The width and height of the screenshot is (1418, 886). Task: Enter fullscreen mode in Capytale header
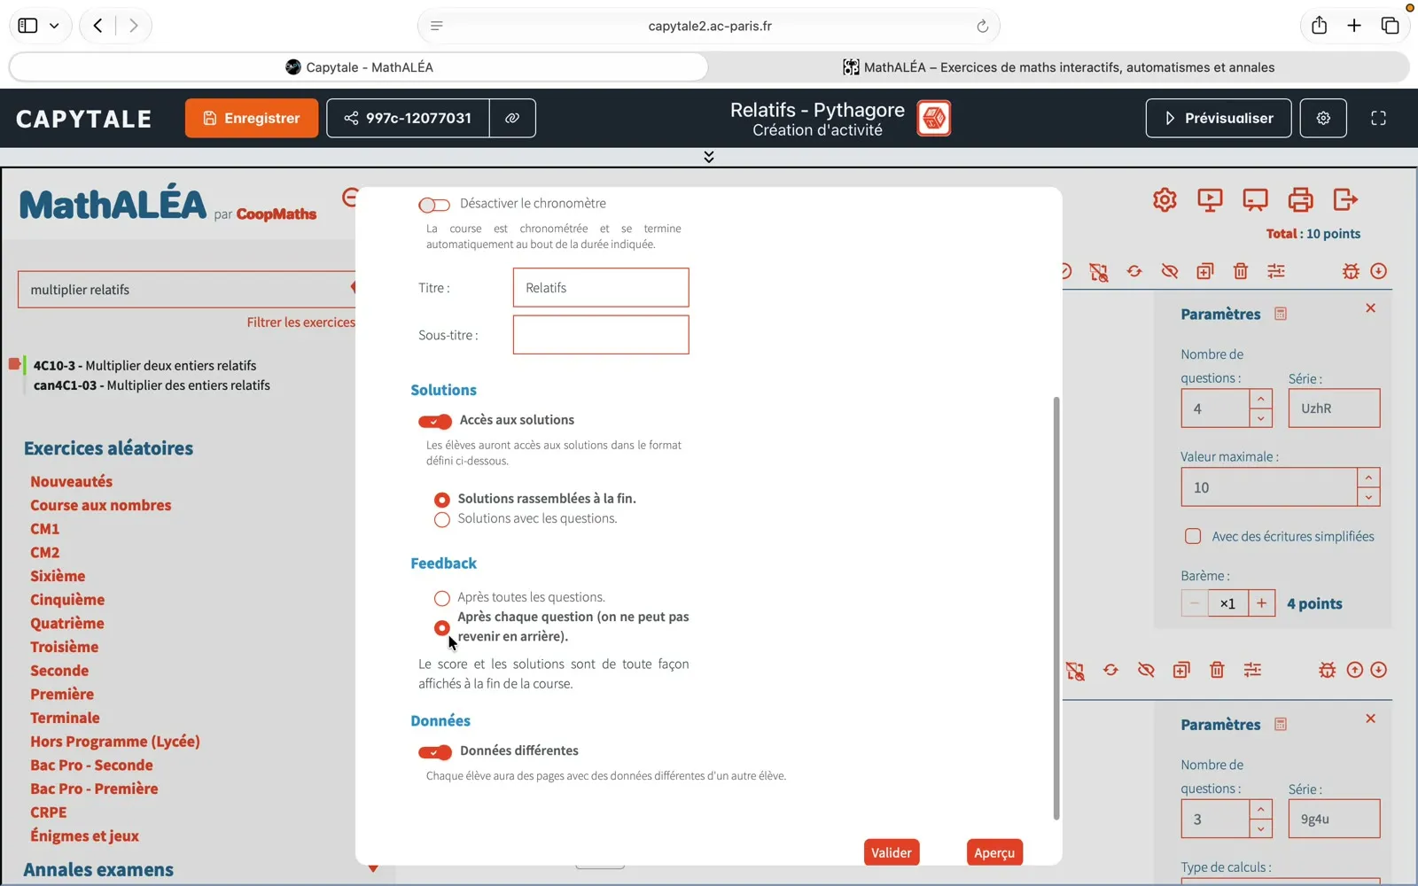point(1378,118)
